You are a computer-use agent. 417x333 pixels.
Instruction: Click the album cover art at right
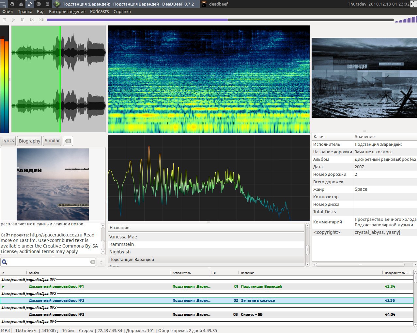point(364,78)
